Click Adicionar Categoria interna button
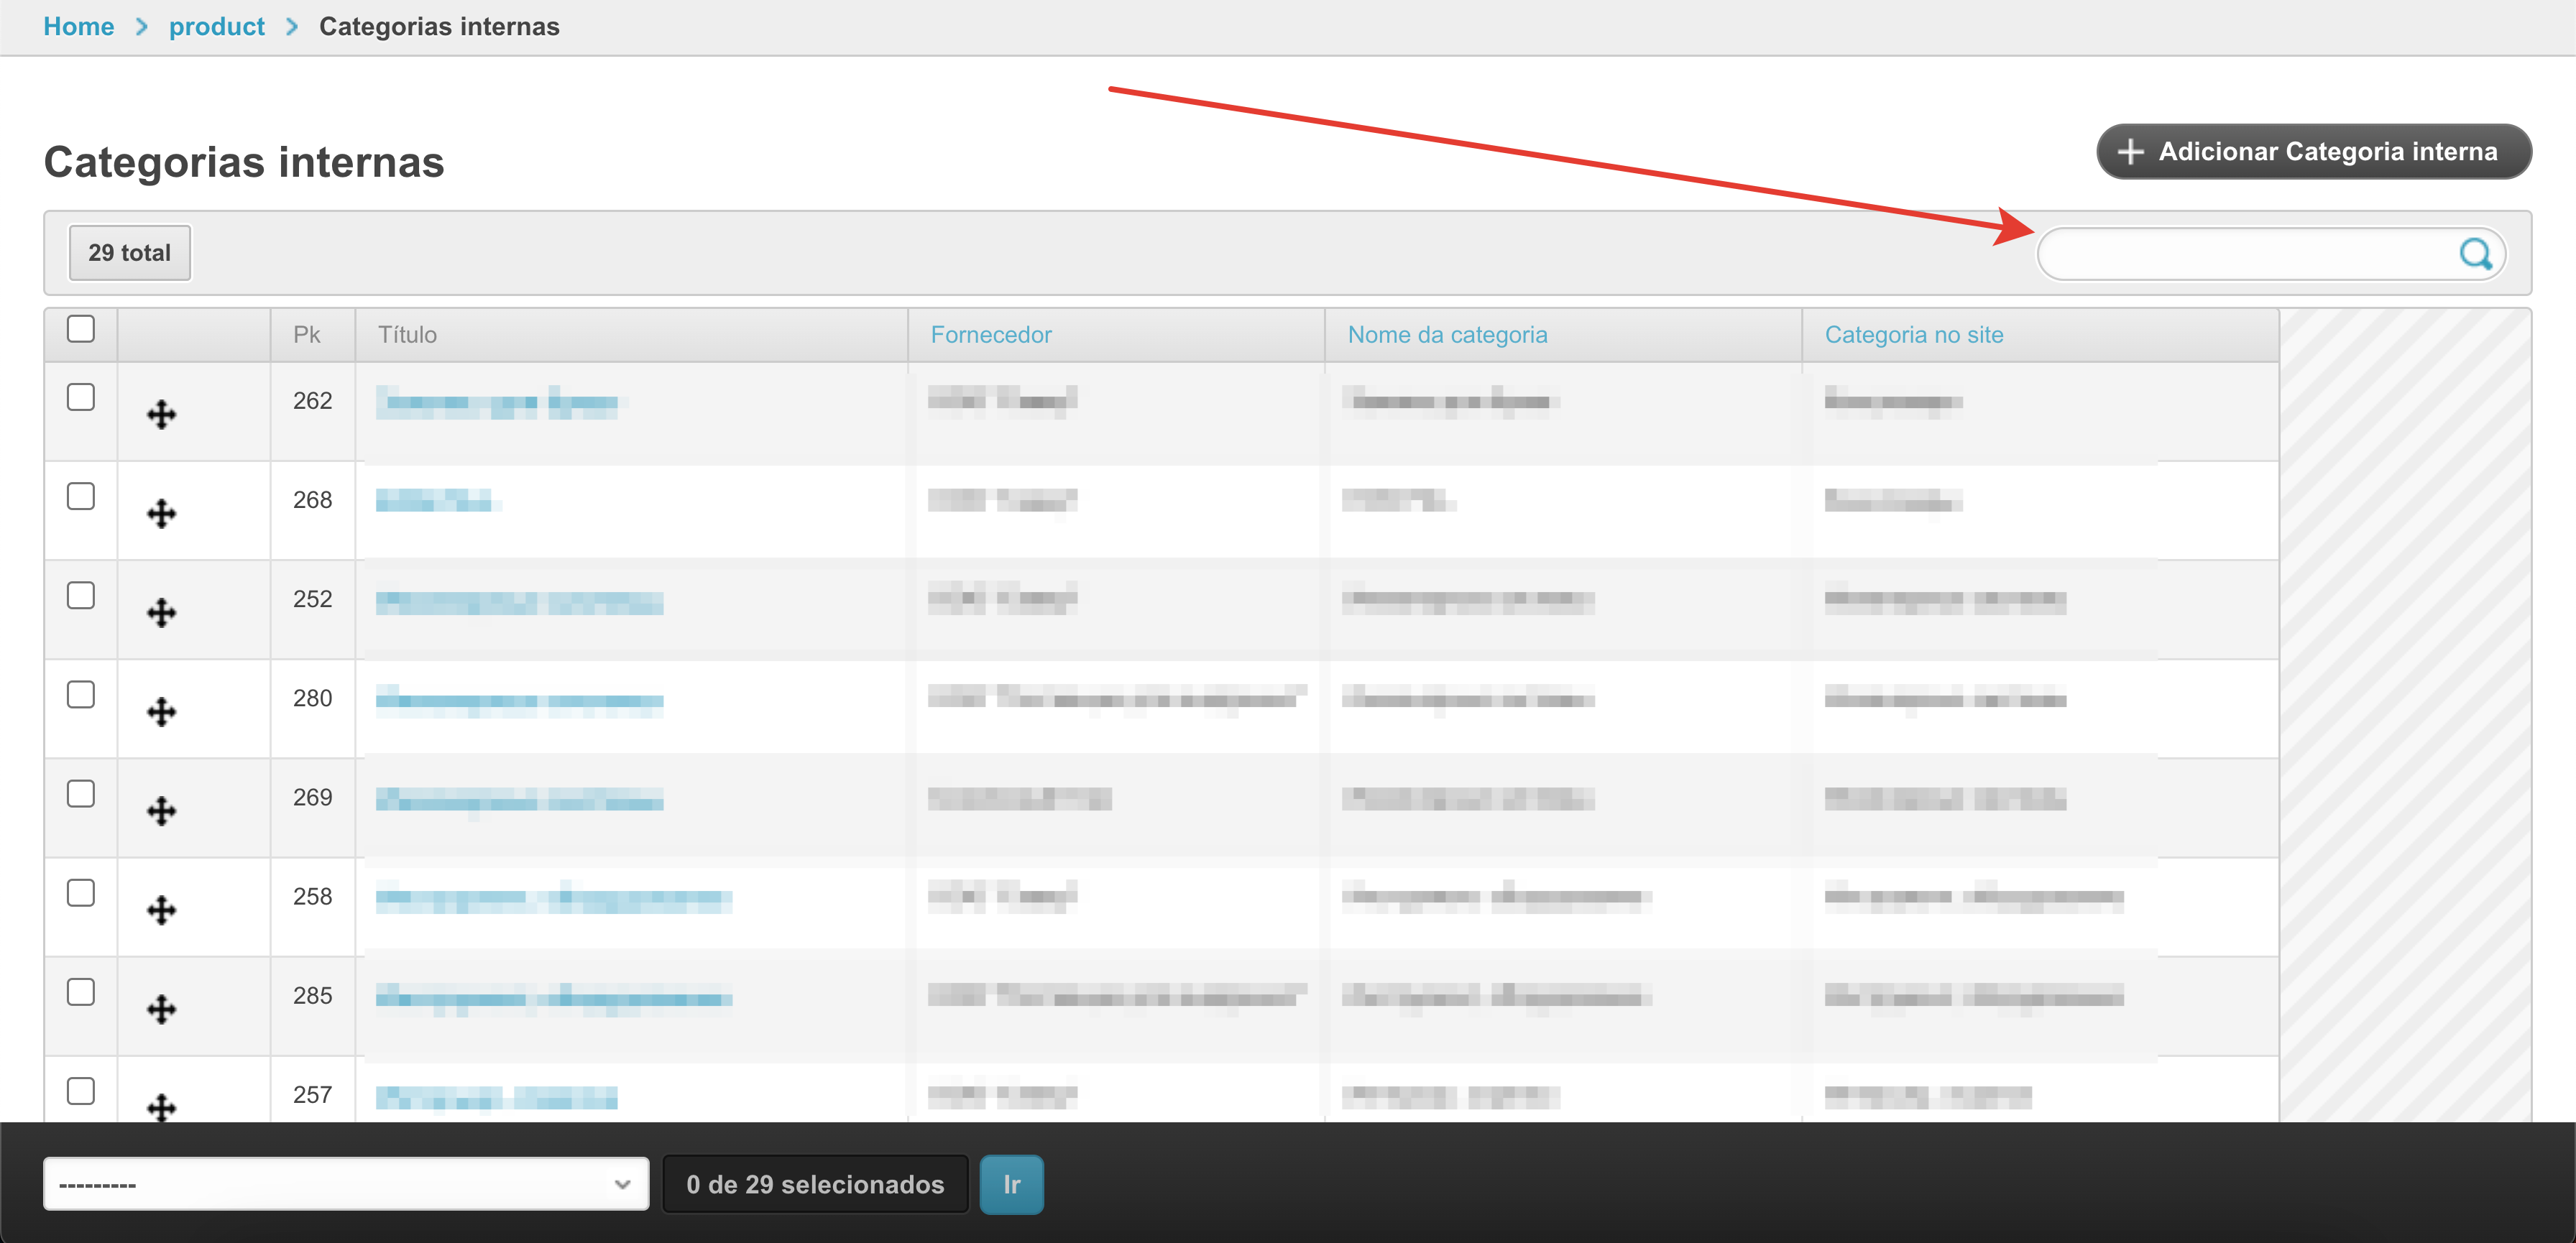2576x1243 pixels. pos(2313,152)
